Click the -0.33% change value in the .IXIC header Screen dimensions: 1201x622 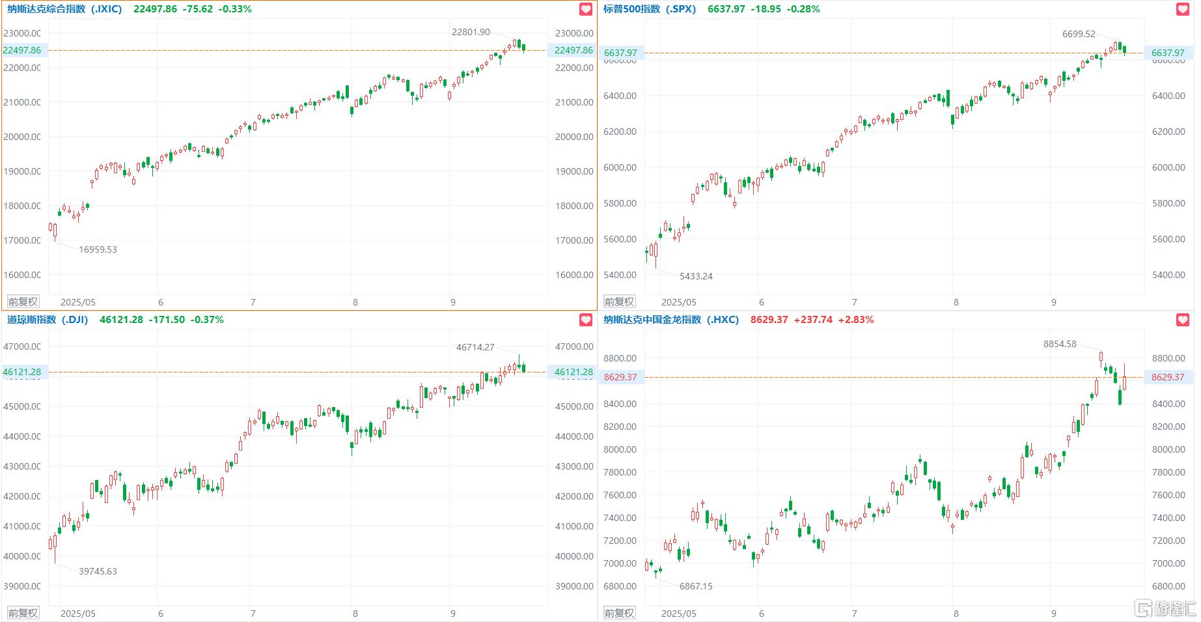235,9
